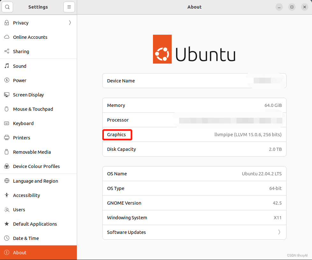Select the Sound settings icon
Screen dimensions: 312x260
pos(7,66)
